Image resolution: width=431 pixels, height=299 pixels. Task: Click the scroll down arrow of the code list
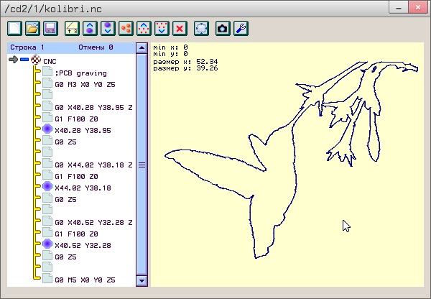coord(142,280)
